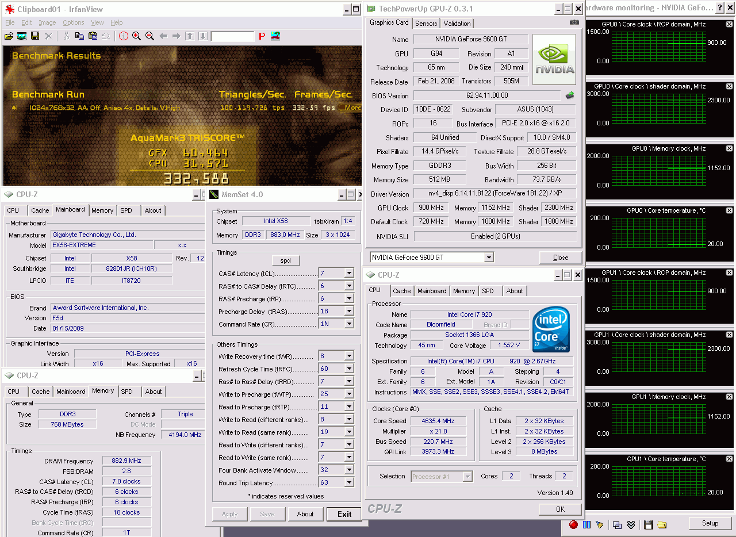The height and width of the screenshot is (537, 736).
Task: Select the SPD tab in the CPU-Z processor window
Action: pyautogui.click(x=488, y=291)
